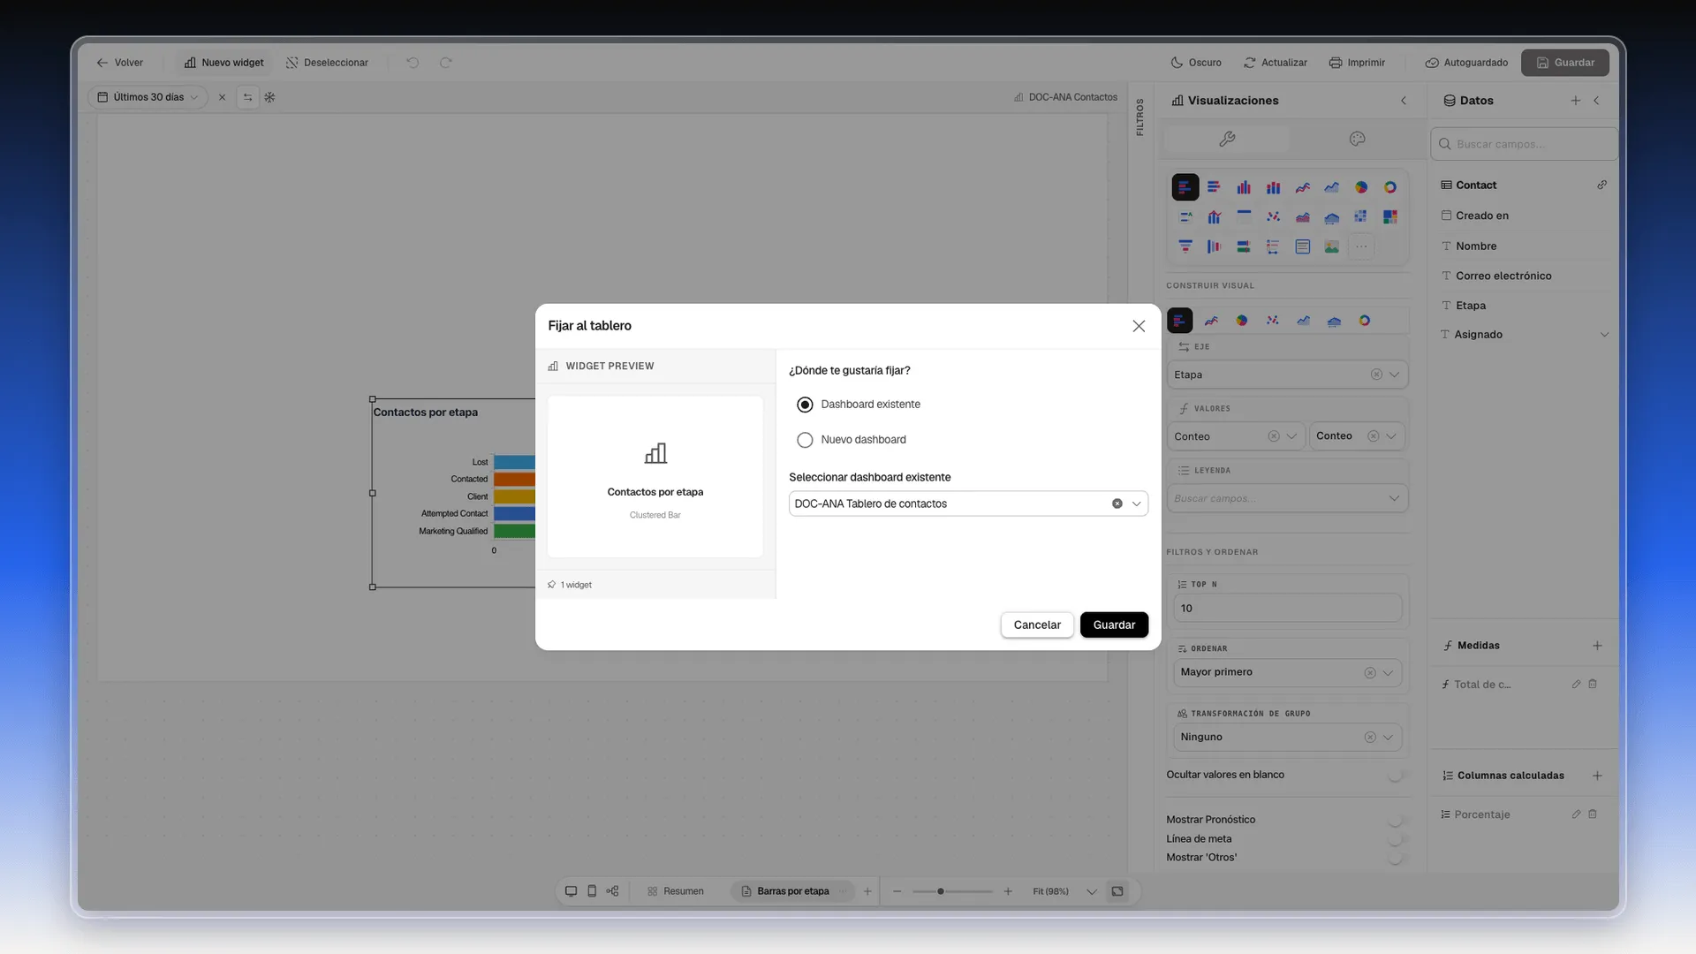Screen dimensions: 1696x954
Task: Adjust the zoom slider handle in the bottom bar
Action: pyautogui.click(x=941, y=891)
